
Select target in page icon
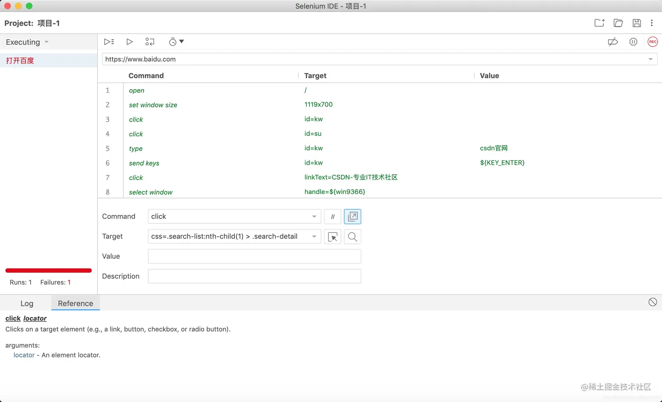(x=333, y=237)
